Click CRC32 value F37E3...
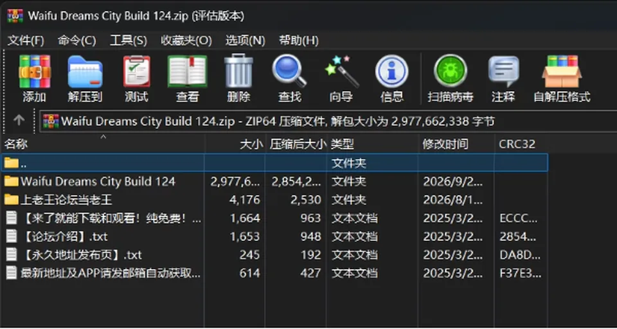 pyautogui.click(x=520, y=273)
